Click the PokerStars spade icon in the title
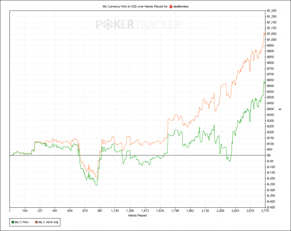 (170, 7)
